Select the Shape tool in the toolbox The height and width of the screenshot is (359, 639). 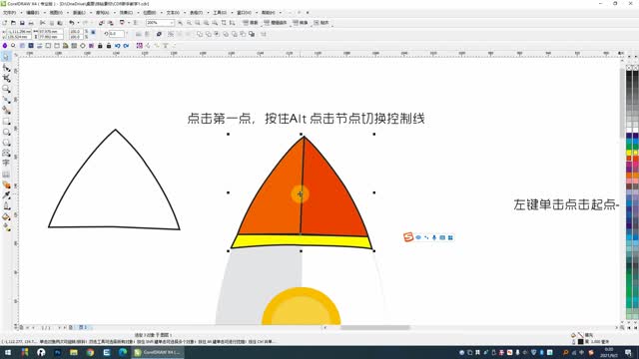[6, 68]
